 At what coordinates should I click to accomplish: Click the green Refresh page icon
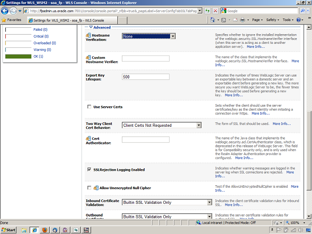(x=208, y=11)
